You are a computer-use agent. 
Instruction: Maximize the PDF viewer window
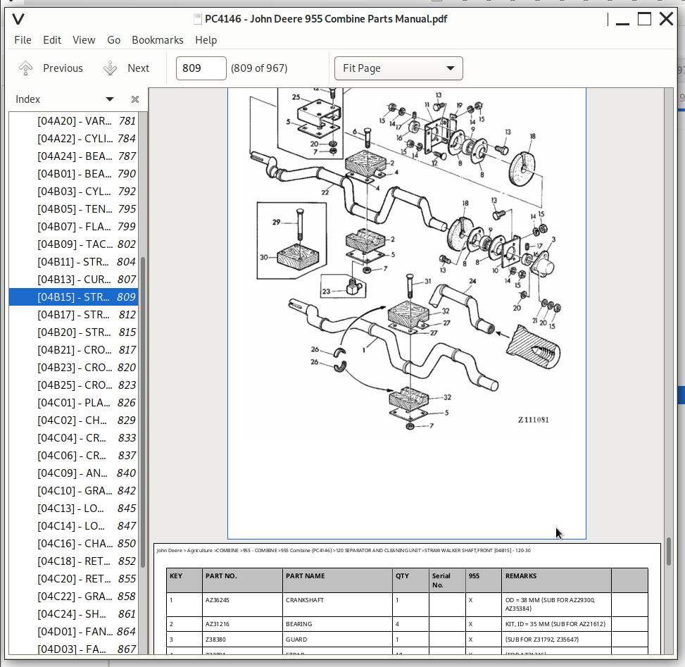point(644,19)
